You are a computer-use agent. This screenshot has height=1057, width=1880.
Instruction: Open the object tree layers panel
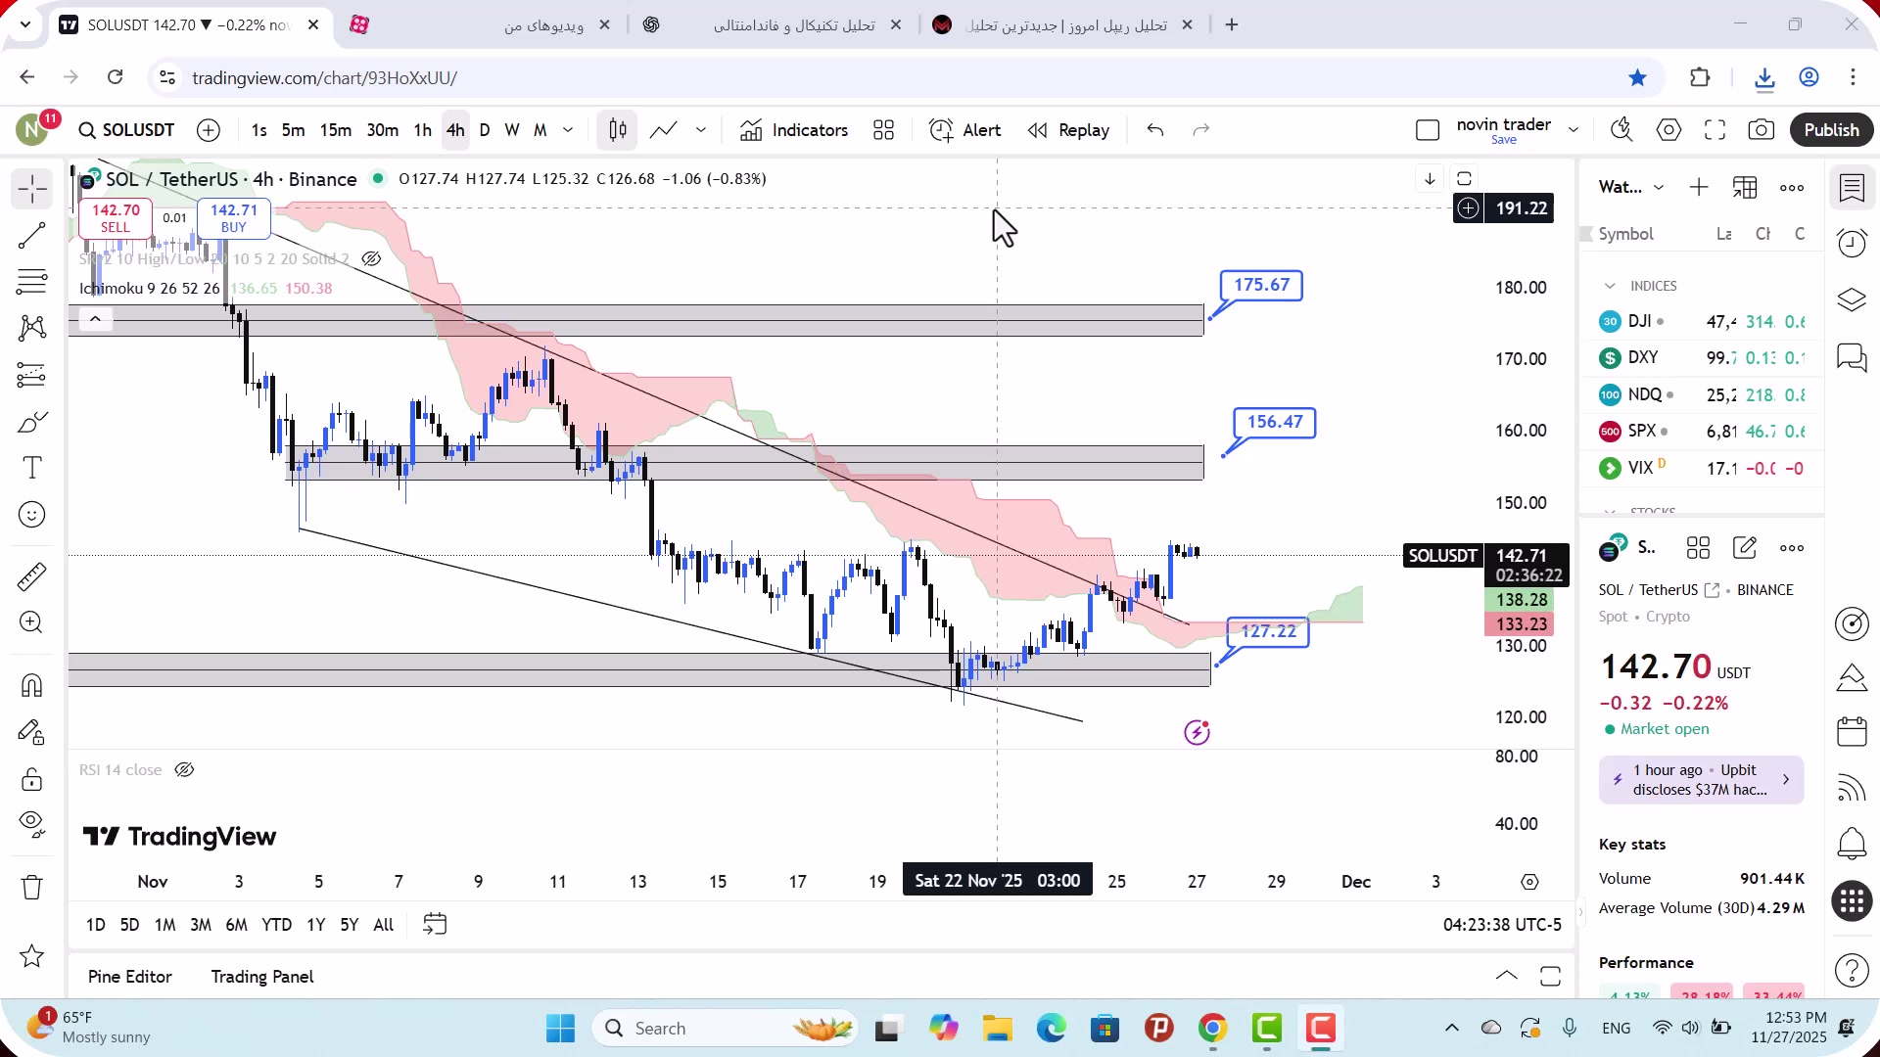[x=1852, y=299]
